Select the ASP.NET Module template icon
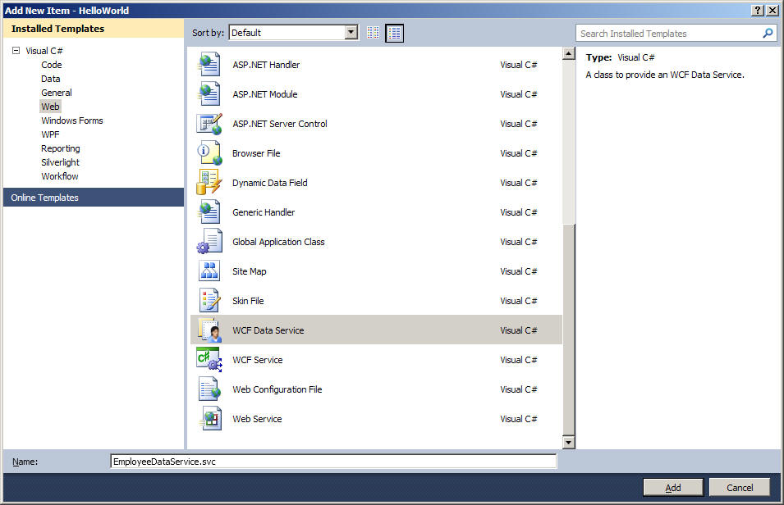The width and height of the screenshot is (784, 505). [x=209, y=94]
